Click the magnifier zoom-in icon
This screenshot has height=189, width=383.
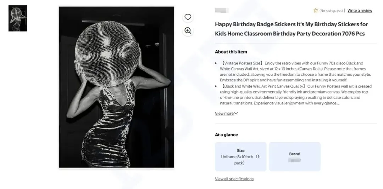coord(188,31)
